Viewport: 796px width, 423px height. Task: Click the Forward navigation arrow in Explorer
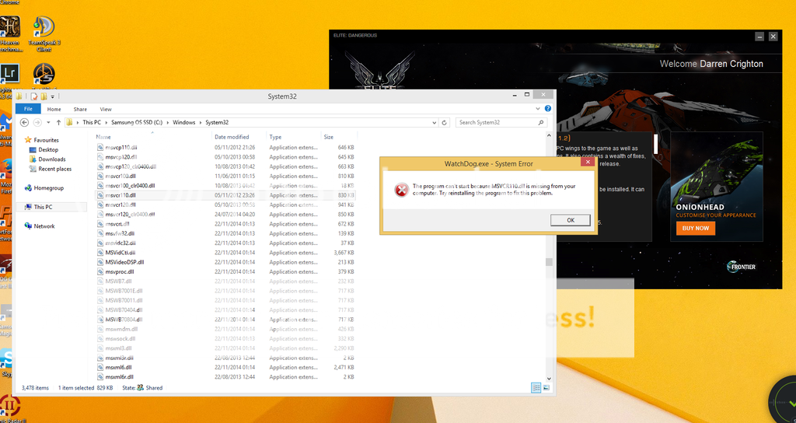pyautogui.click(x=37, y=122)
